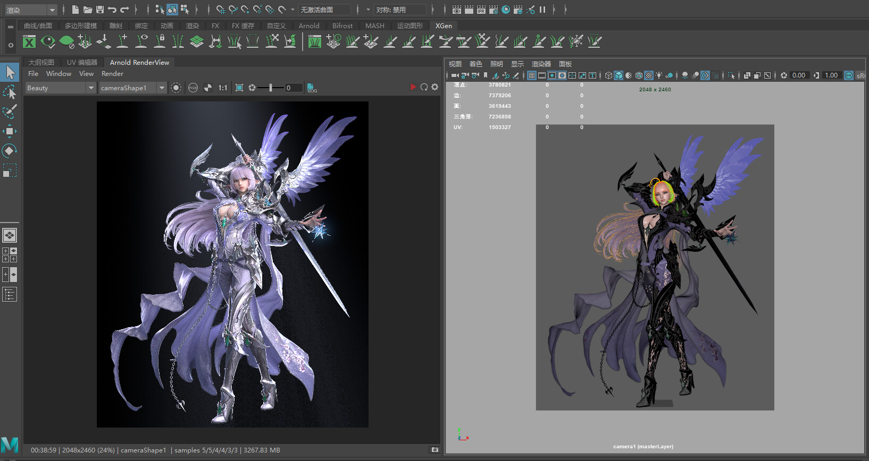Open the Render menu in RenderView
Viewport: 869px width, 461px height.
(112, 74)
